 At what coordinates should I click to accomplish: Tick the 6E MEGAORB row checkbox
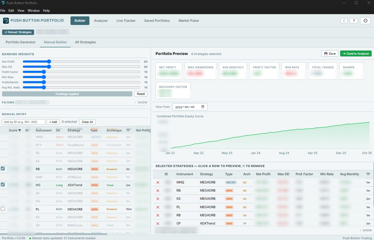pos(3,153)
